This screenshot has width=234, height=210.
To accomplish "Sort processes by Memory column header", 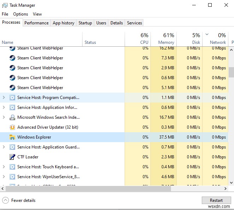I will (164, 39).
